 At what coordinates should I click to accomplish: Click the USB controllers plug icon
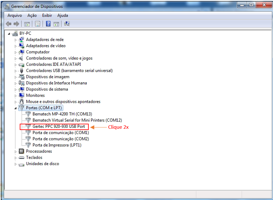pyautogui.click(x=22, y=71)
